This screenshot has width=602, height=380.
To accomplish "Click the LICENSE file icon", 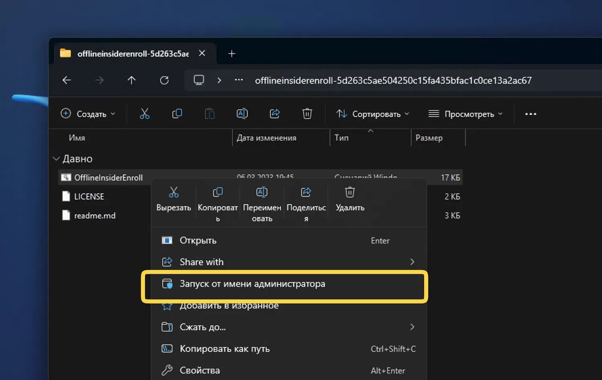I will click(66, 196).
